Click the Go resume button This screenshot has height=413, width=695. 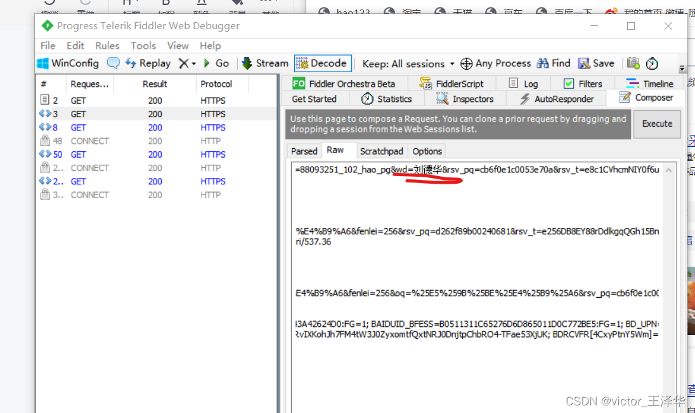(x=216, y=63)
